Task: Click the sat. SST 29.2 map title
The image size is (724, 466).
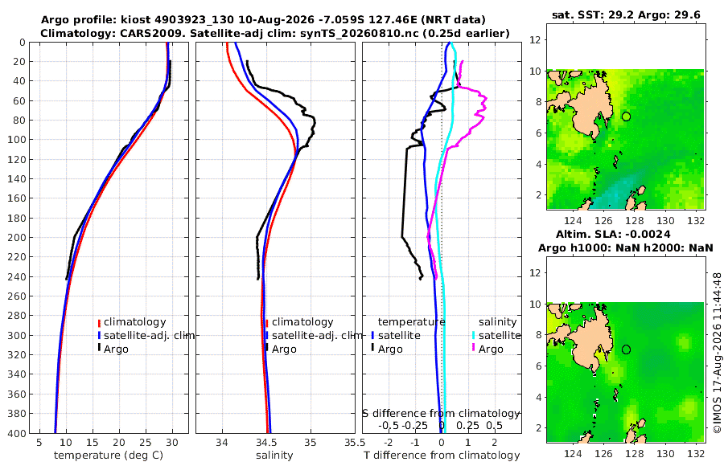Action: [x=626, y=14]
